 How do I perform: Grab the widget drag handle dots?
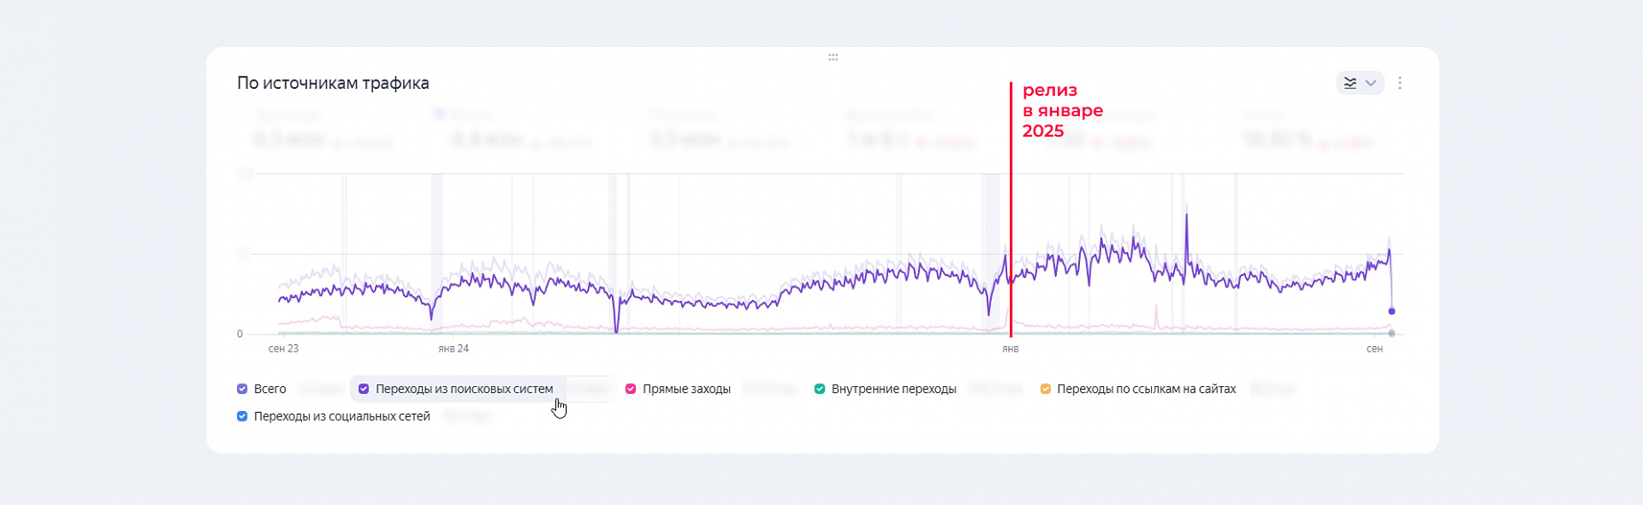coord(833,58)
